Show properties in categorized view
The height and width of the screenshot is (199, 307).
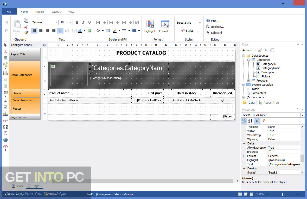tap(244, 121)
